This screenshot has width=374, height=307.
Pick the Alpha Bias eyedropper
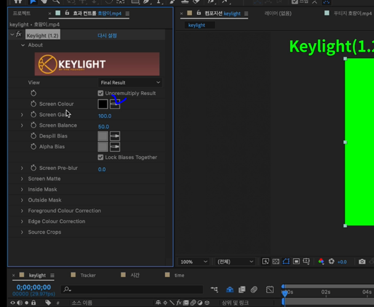coord(115,147)
